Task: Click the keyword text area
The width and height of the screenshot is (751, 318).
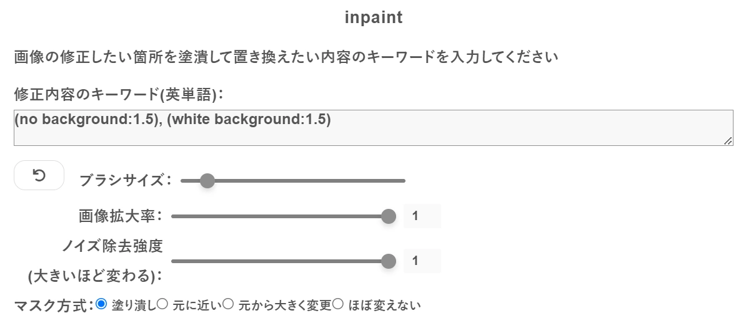Action: (x=373, y=128)
